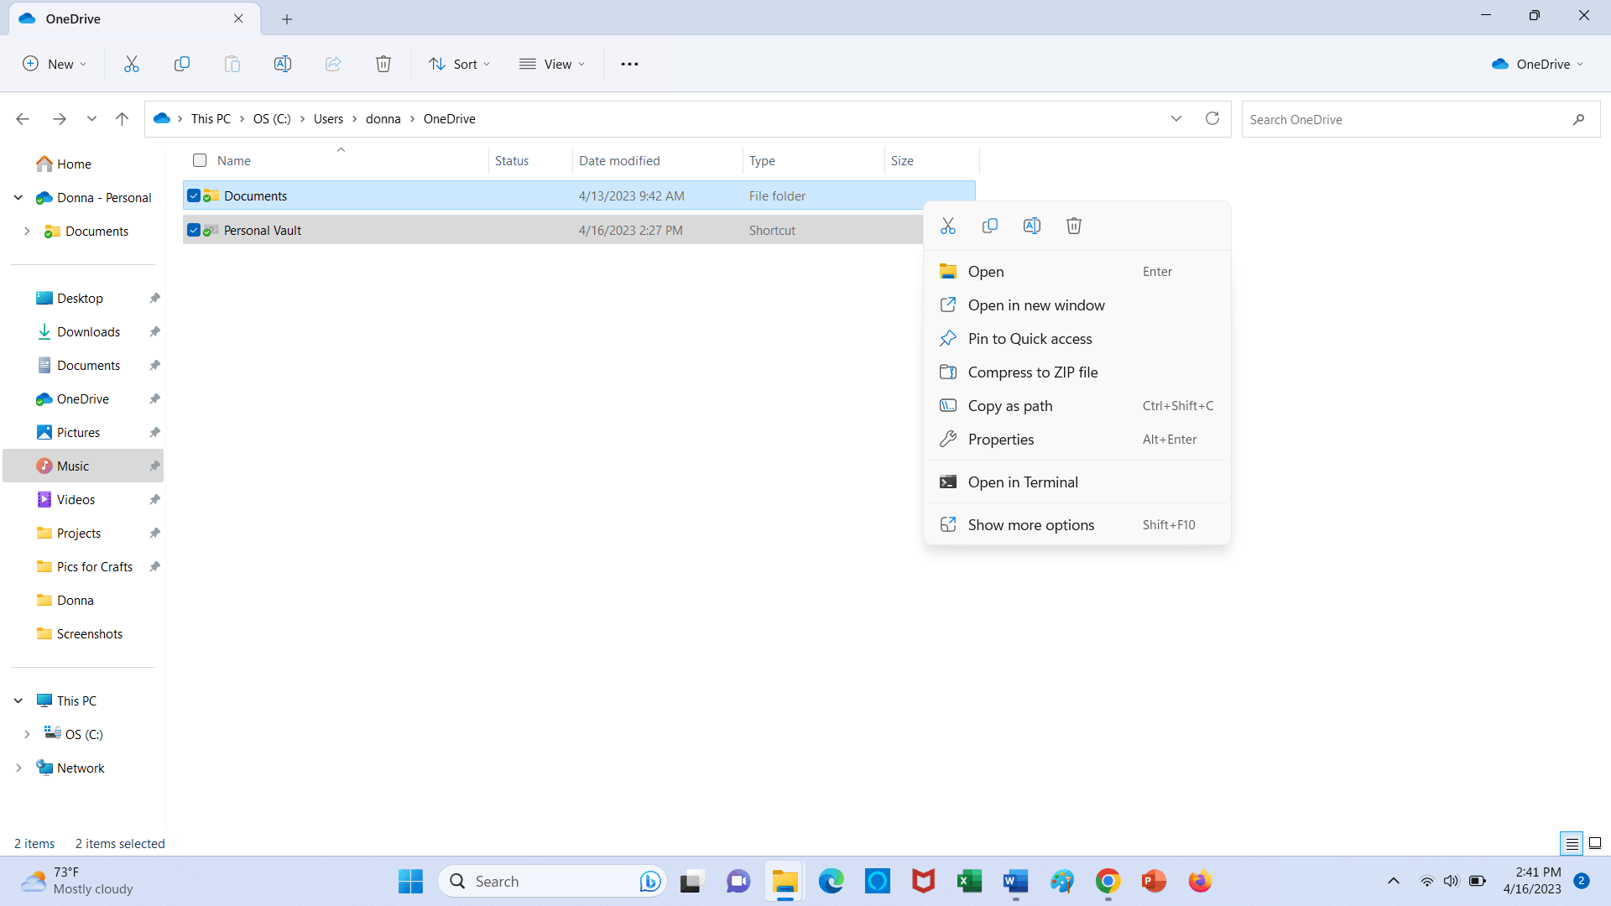
Task: Go up one folder level
Action: 122,119
